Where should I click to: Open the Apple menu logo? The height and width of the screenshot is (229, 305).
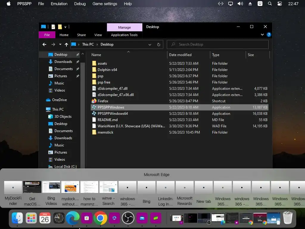click(9, 4)
